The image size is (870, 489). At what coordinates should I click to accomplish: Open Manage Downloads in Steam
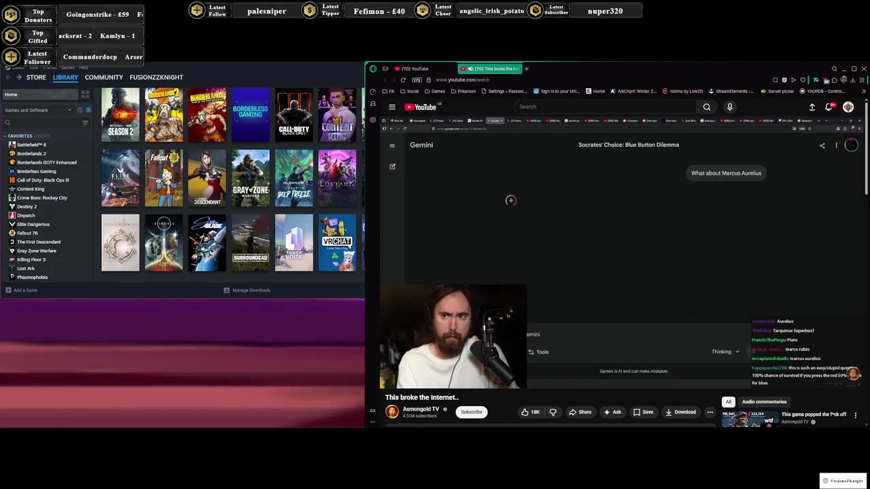(x=247, y=290)
